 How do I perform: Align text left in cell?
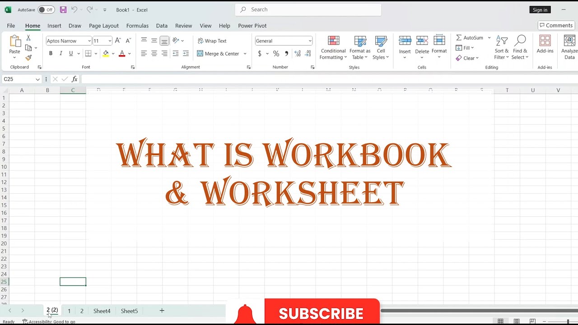pos(144,53)
